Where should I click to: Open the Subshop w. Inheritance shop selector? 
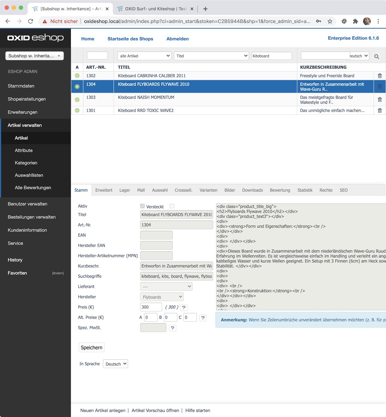[34, 56]
